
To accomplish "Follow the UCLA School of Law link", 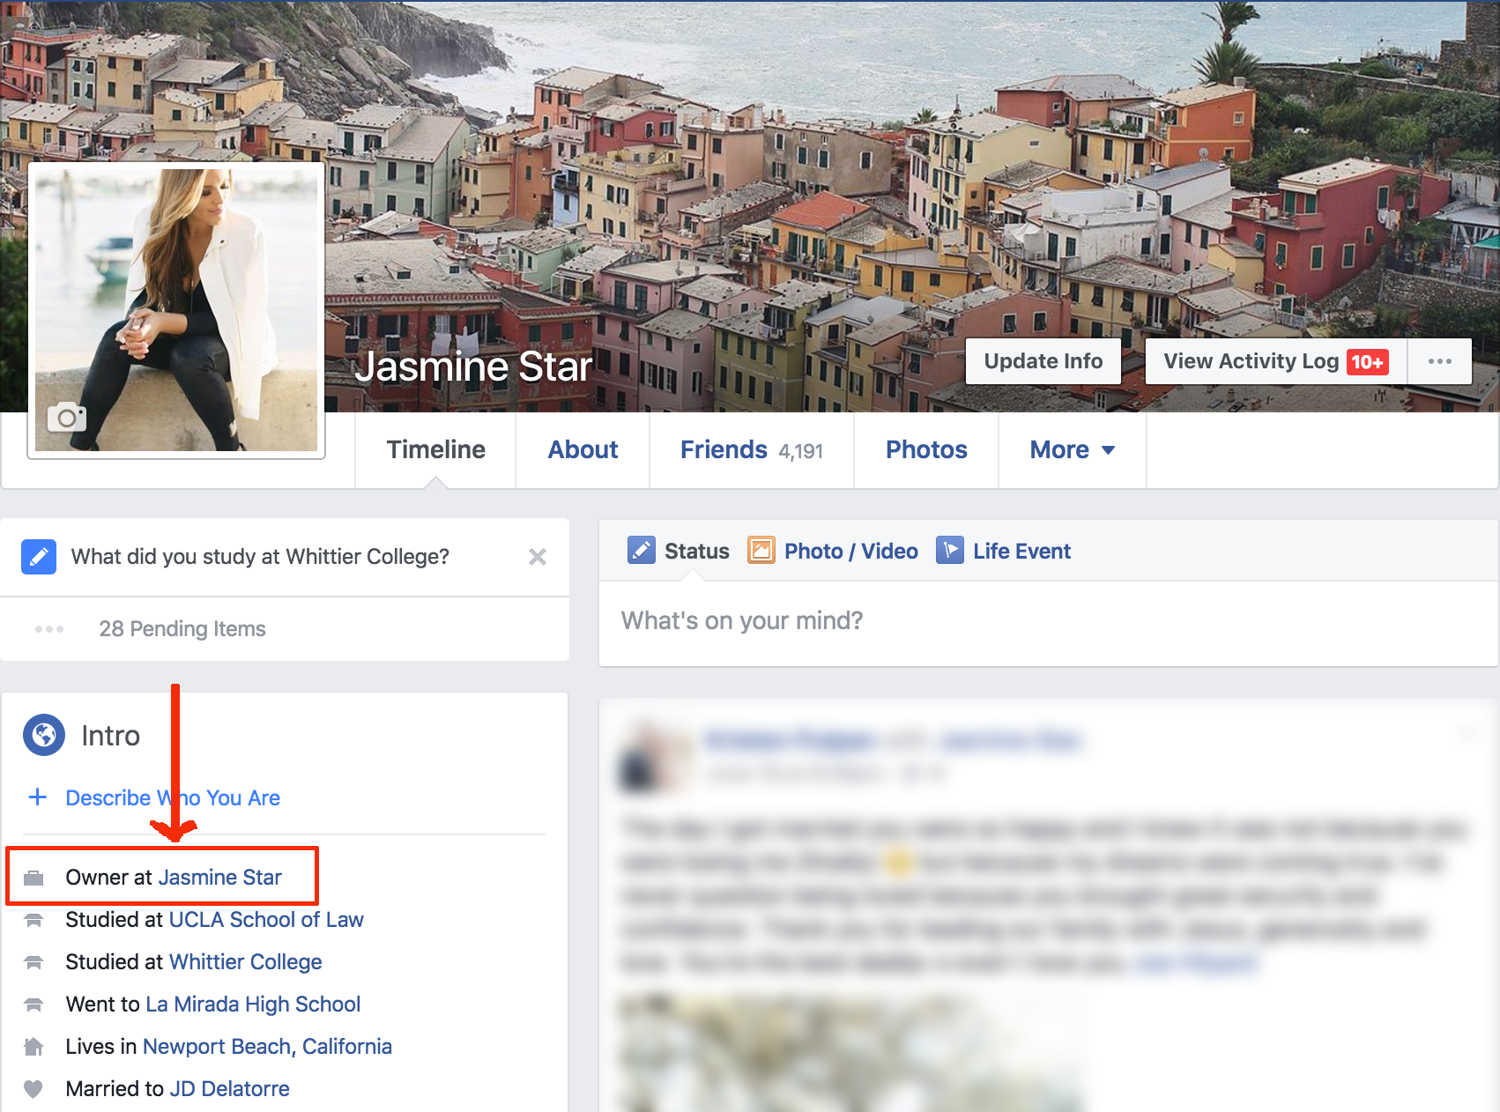I will coord(265,920).
